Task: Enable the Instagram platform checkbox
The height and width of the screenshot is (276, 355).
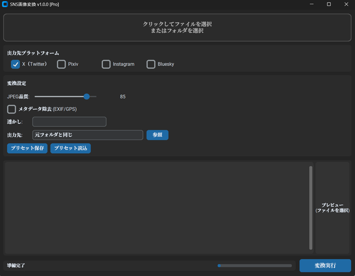Action: [106, 65]
